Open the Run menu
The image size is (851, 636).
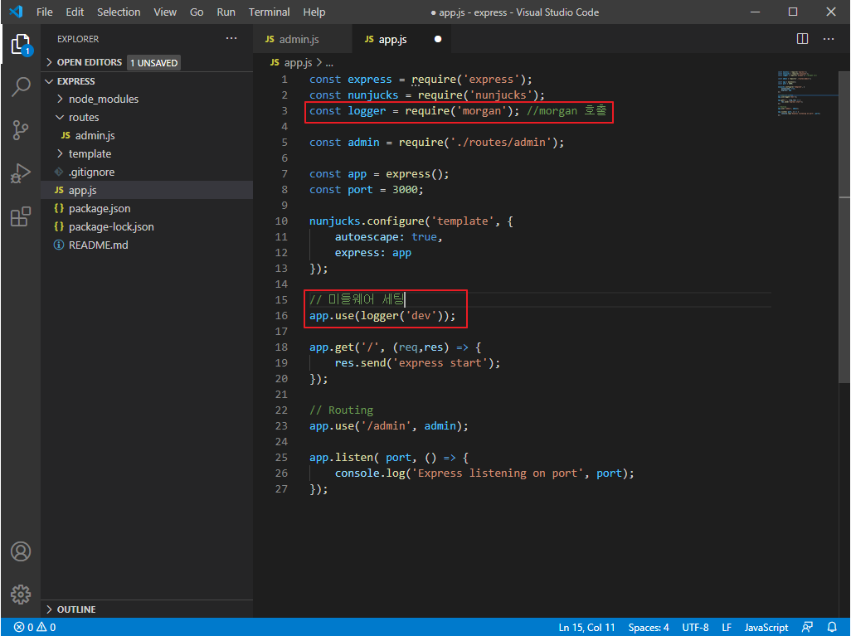tap(226, 12)
